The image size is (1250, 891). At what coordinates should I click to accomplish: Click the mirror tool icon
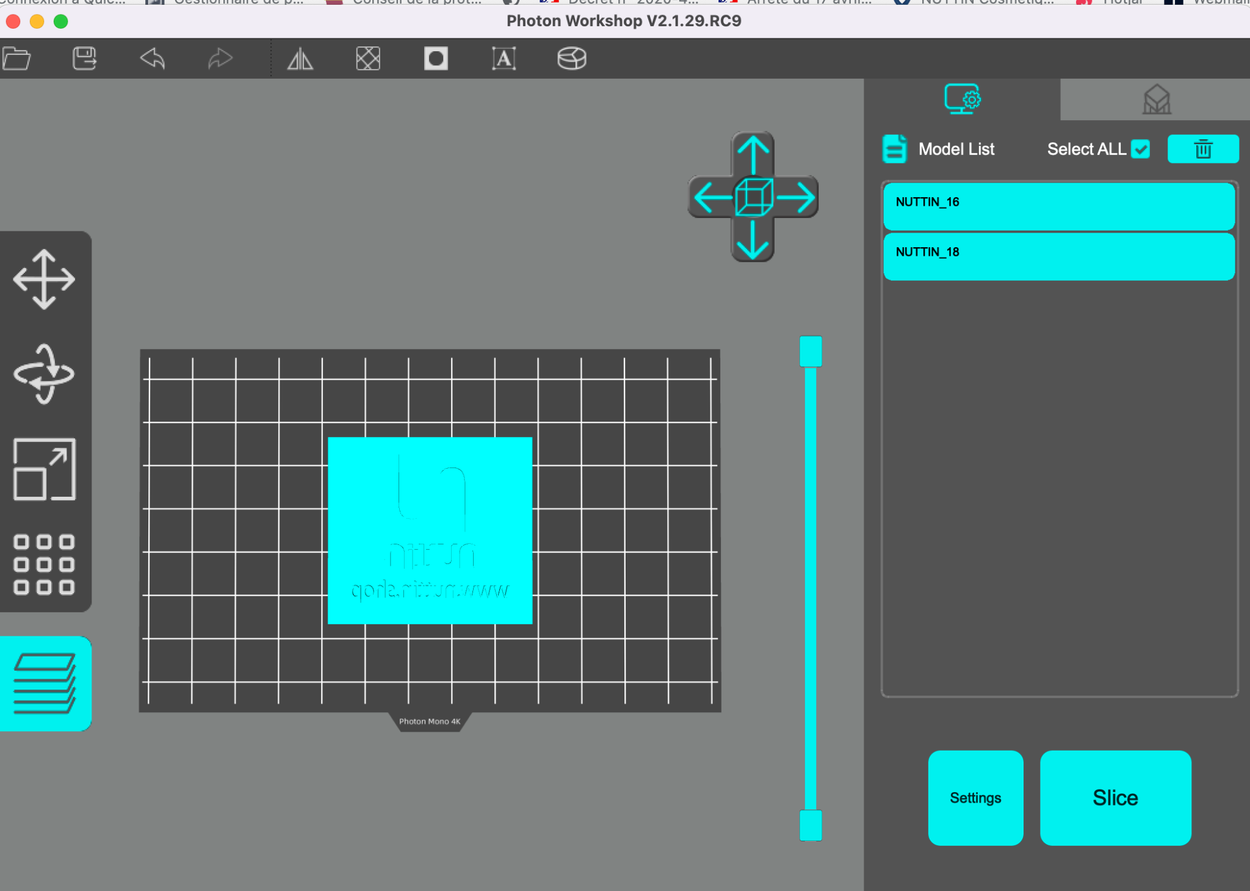pos(300,59)
